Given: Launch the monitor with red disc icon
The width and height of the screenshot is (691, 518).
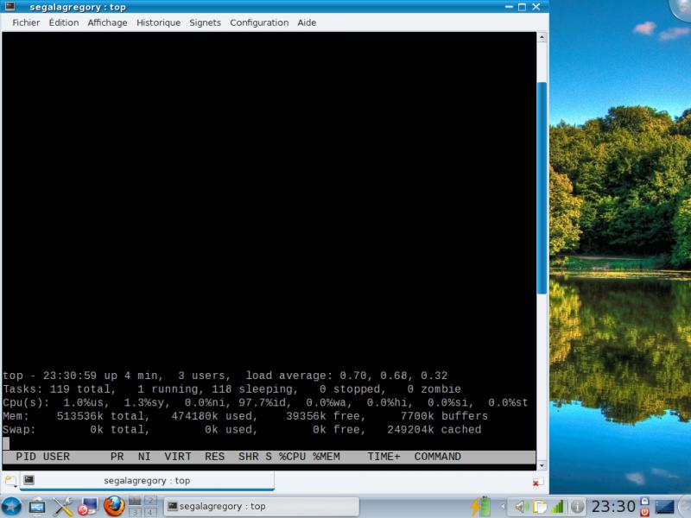Looking at the screenshot, I should point(88,507).
